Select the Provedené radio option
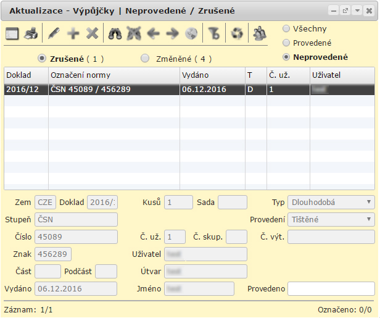This screenshot has height=318, width=380. tap(286, 43)
